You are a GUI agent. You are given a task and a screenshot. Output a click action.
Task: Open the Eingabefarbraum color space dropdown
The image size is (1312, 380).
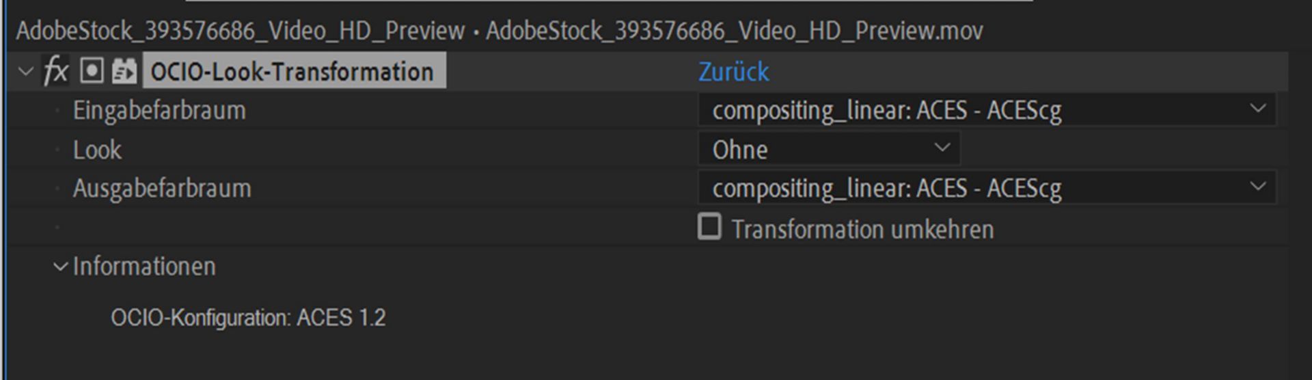(986, 110)
